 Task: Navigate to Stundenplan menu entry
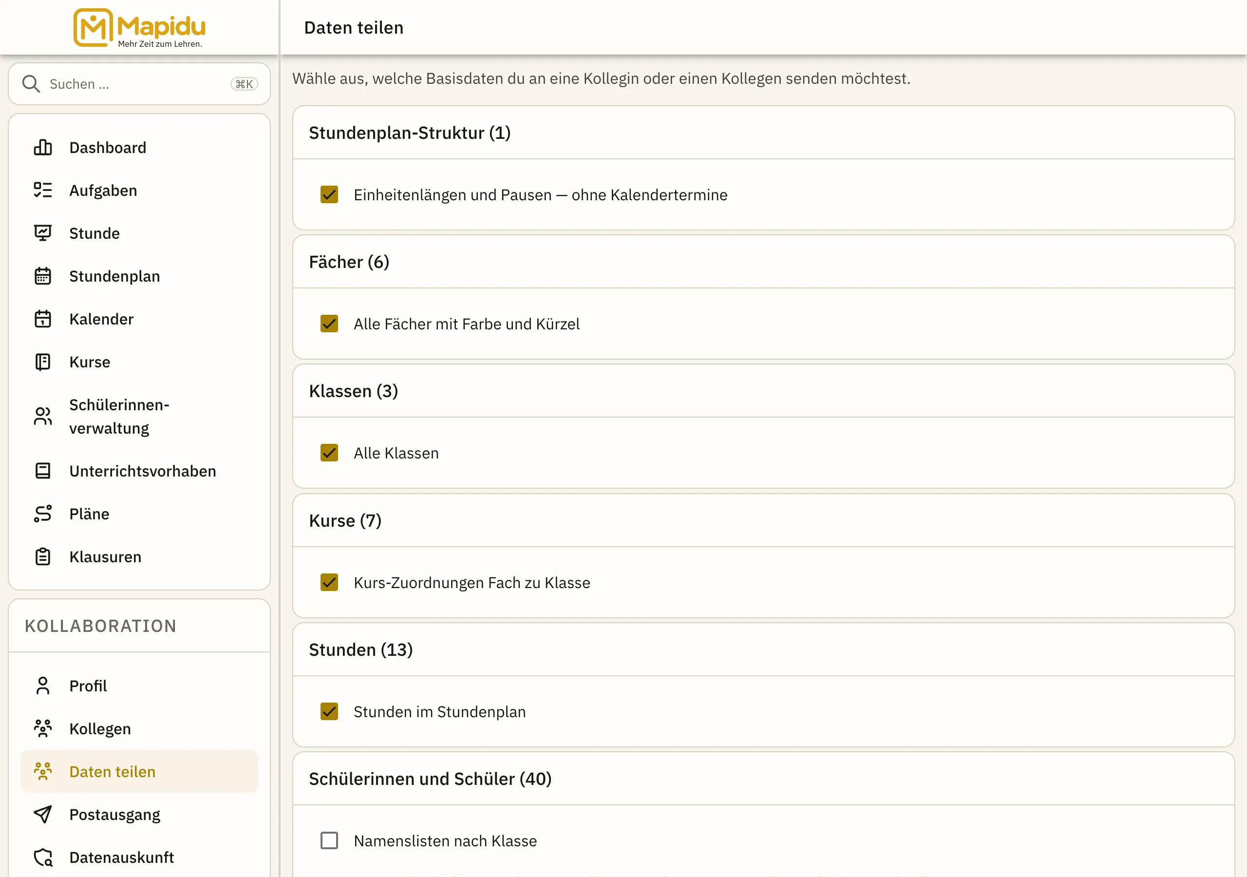(139, 276)
